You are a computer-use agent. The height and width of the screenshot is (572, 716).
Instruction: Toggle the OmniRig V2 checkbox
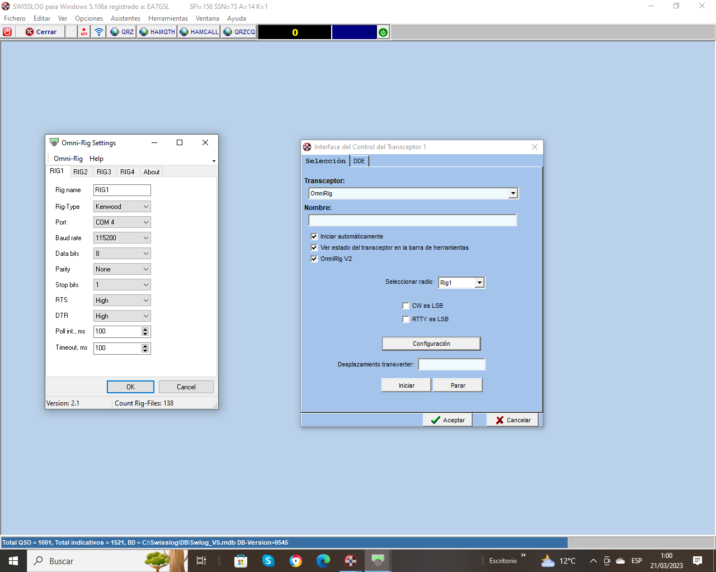point(314,259)
